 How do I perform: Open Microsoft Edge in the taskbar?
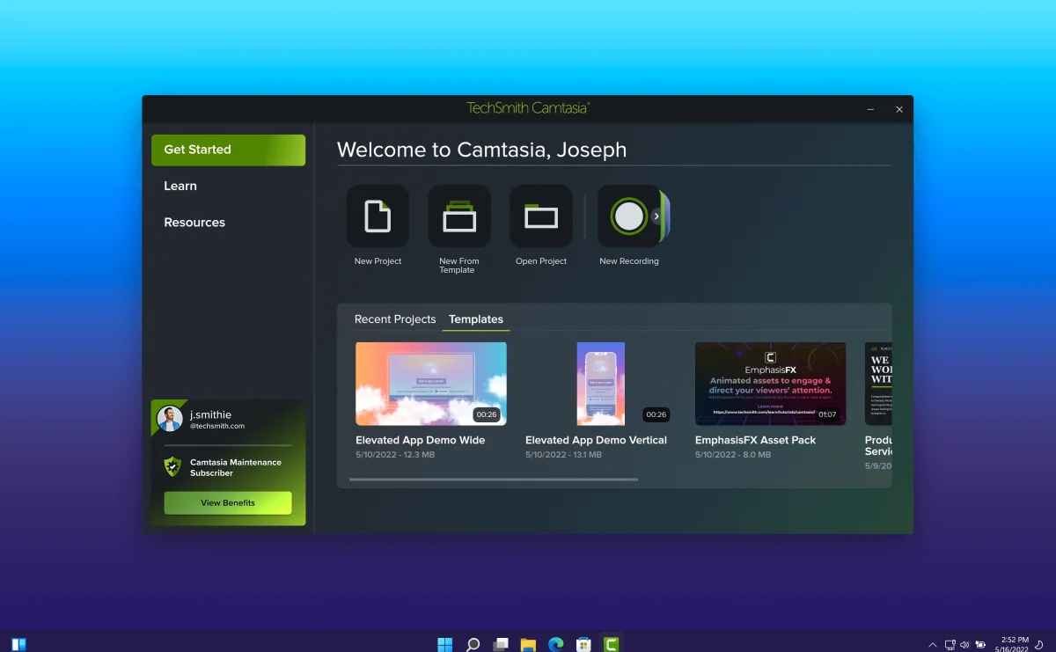click(555, 644)
